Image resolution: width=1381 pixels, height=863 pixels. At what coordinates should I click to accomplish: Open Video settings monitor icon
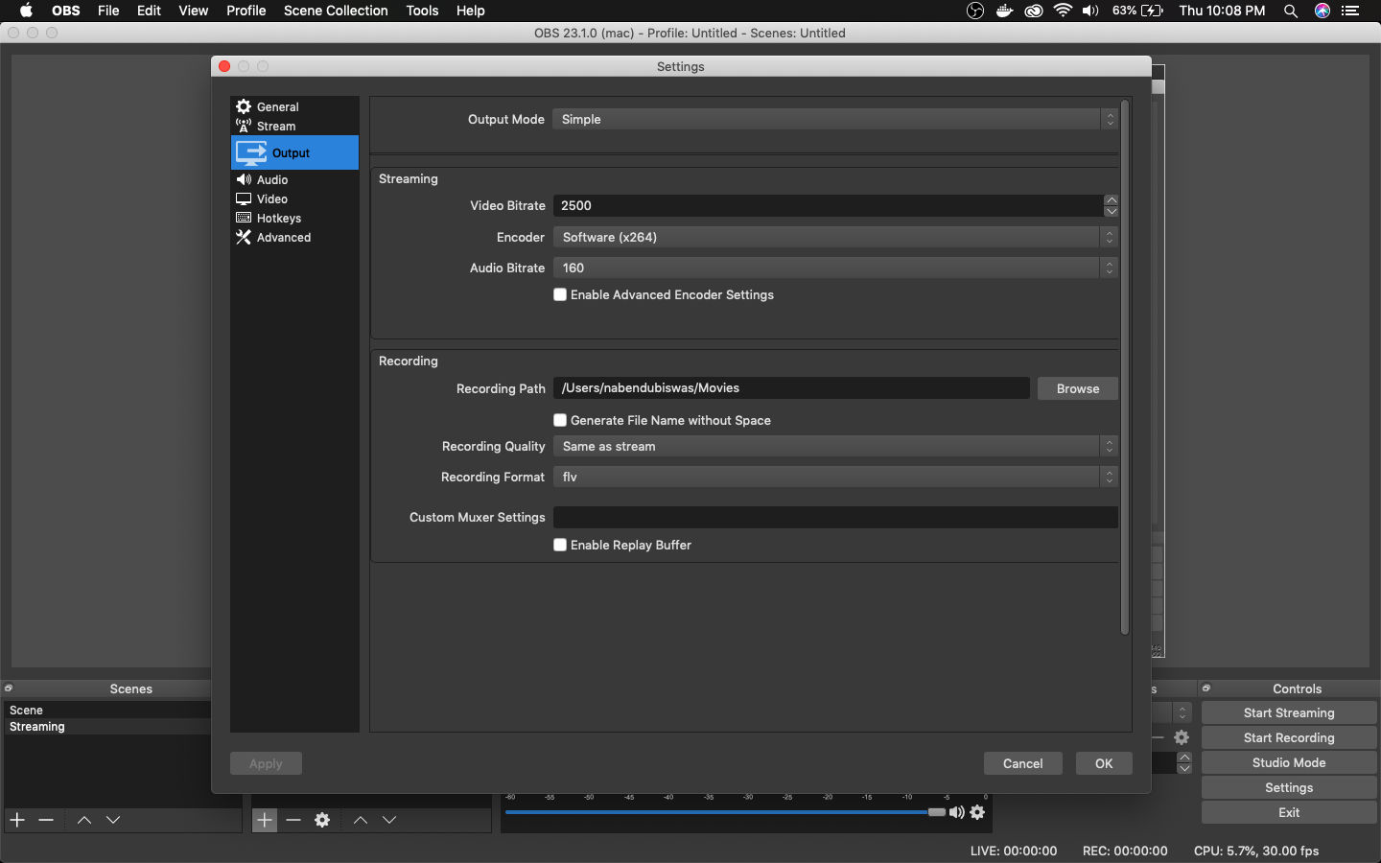(244, 198)
